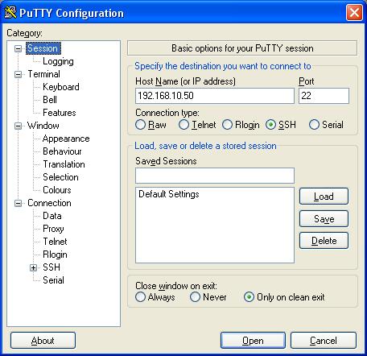Expand the SSH tree node

(x=33, y=267)
